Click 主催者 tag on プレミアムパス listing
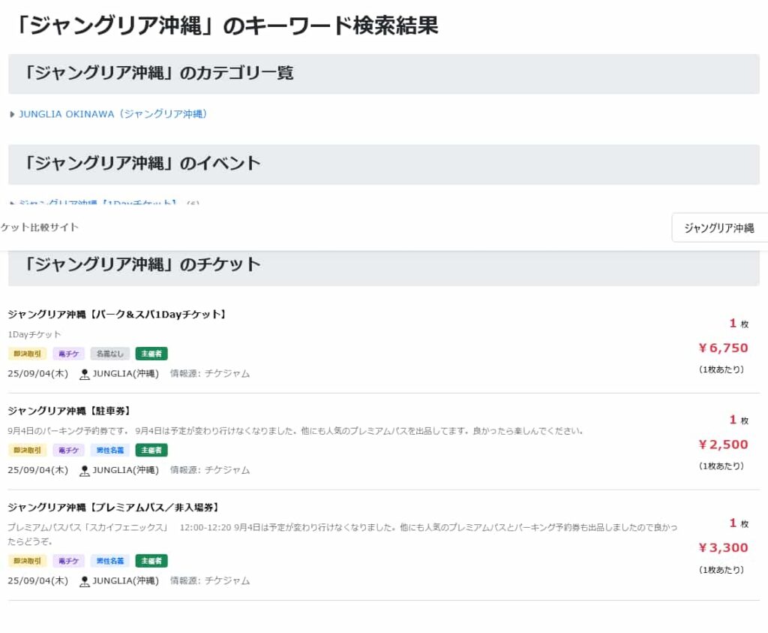768x633 pixels. [151, 561]
